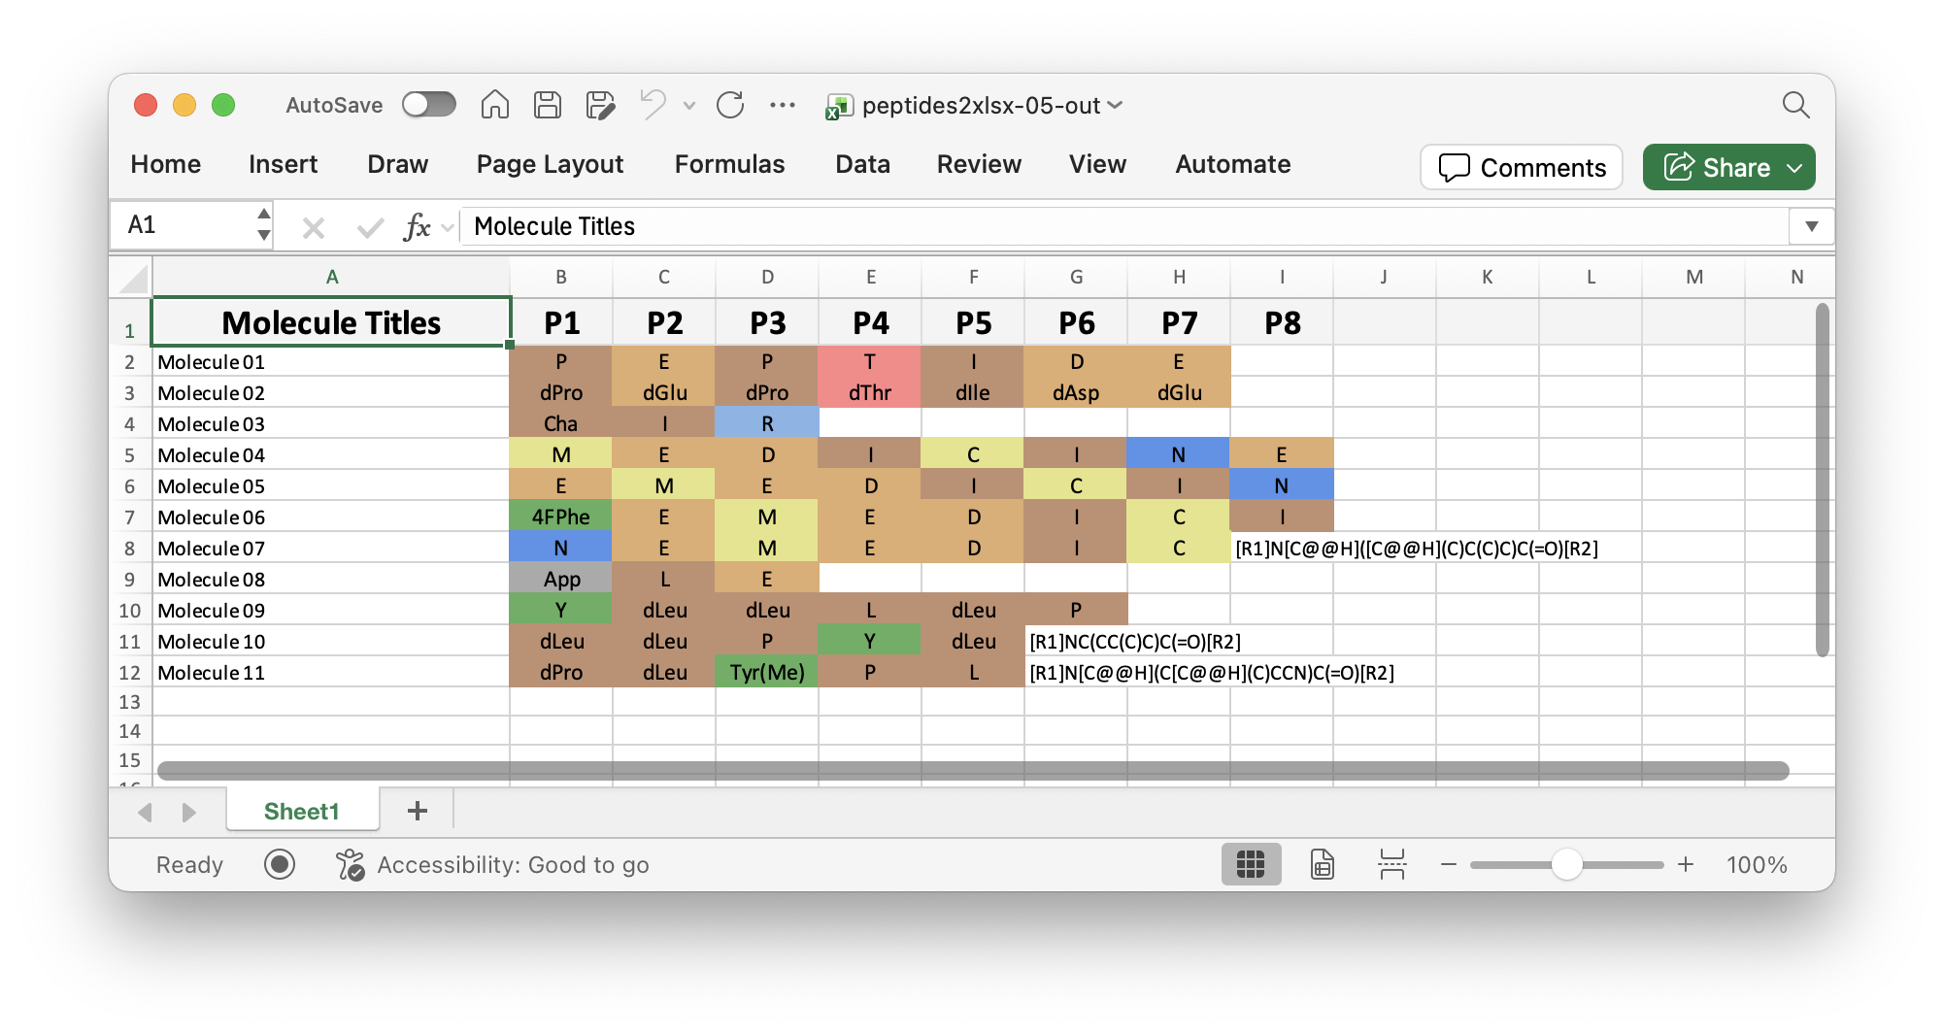Switch to Normal grid view
Image resolution: width=1944 pixels, height=1035 pixels.
1251,864
